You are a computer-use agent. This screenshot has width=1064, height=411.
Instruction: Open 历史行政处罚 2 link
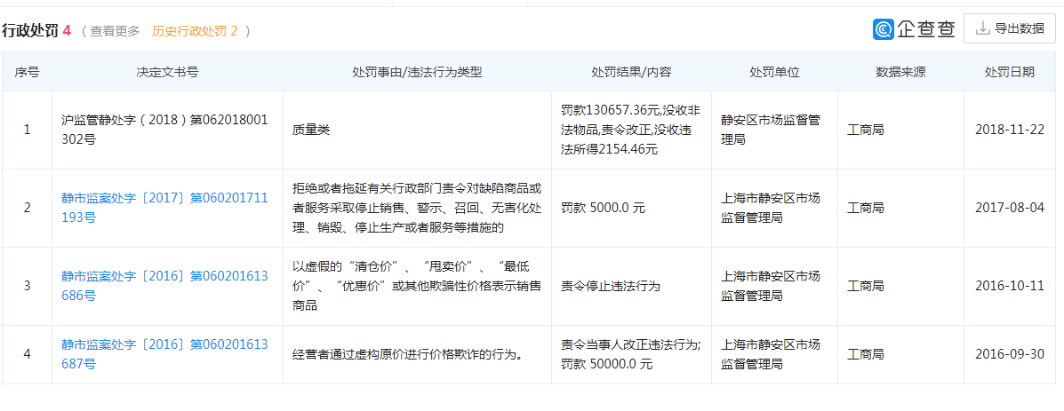coord(195,30)
